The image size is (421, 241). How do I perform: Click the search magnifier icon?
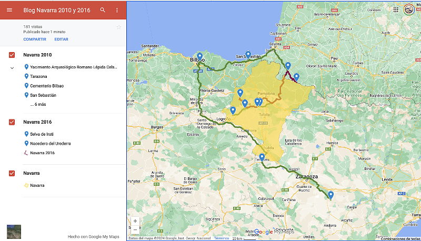pyautogui.click(x=103, y=10)
